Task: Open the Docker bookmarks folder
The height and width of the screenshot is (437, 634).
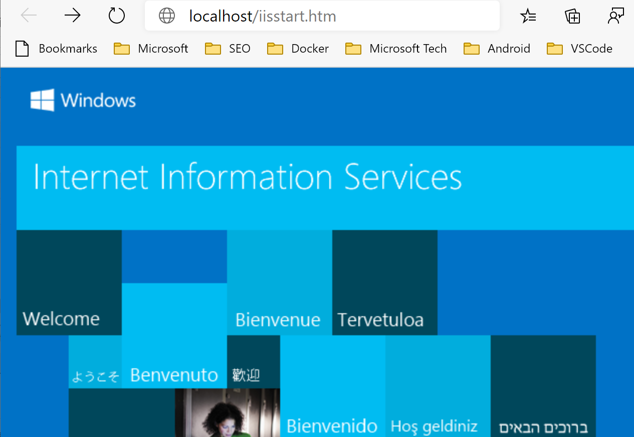Action: 298,49
